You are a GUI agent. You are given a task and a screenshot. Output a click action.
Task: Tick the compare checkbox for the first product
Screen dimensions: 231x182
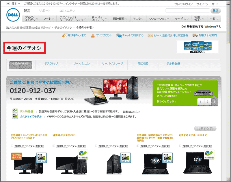coord(12,146)
